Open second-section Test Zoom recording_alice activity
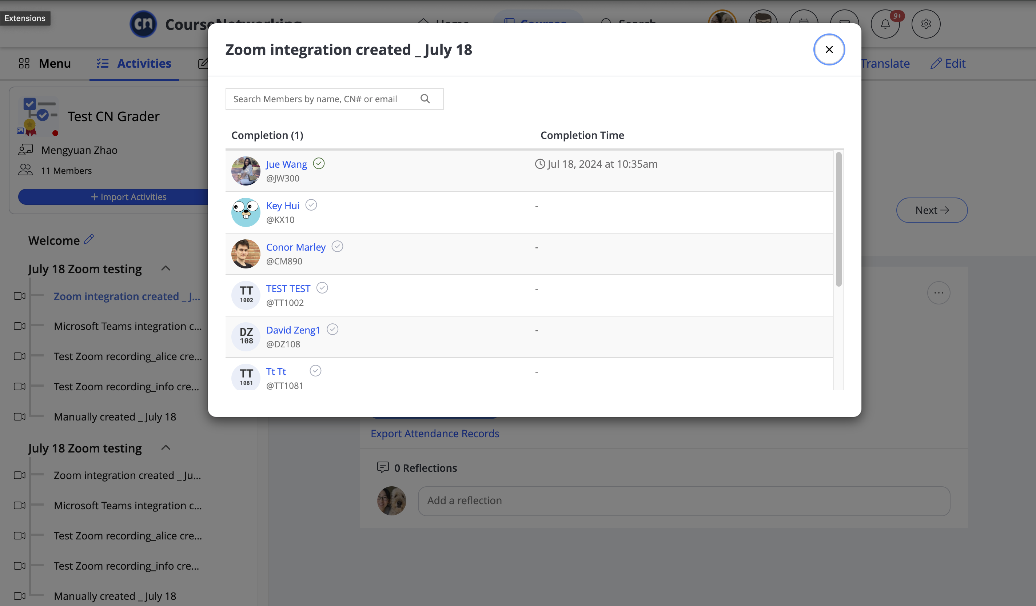 pyautogui.click(x=128, y=536)
